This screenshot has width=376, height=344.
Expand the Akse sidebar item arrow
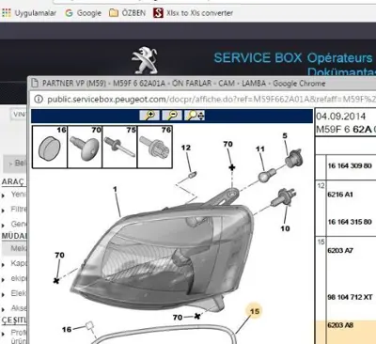4,309
